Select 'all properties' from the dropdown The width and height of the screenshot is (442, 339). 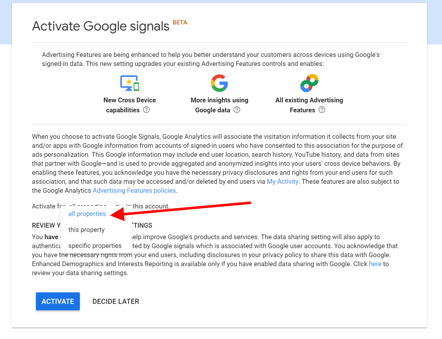point(87,214)
